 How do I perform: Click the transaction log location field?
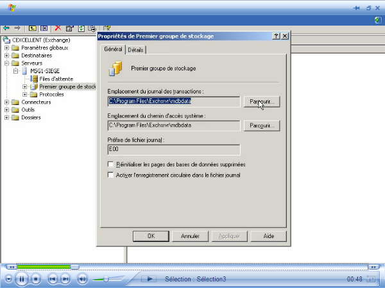(174, 101)
